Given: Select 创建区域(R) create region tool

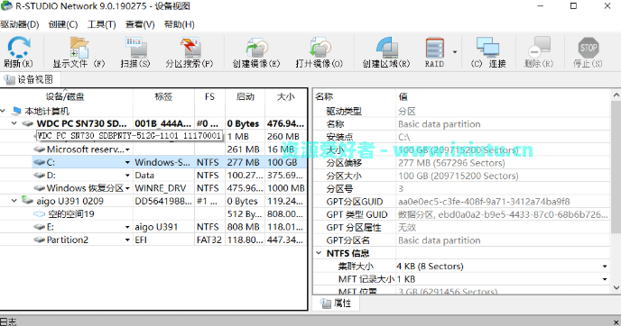Looking at the screenshot, I should [386, 48].
